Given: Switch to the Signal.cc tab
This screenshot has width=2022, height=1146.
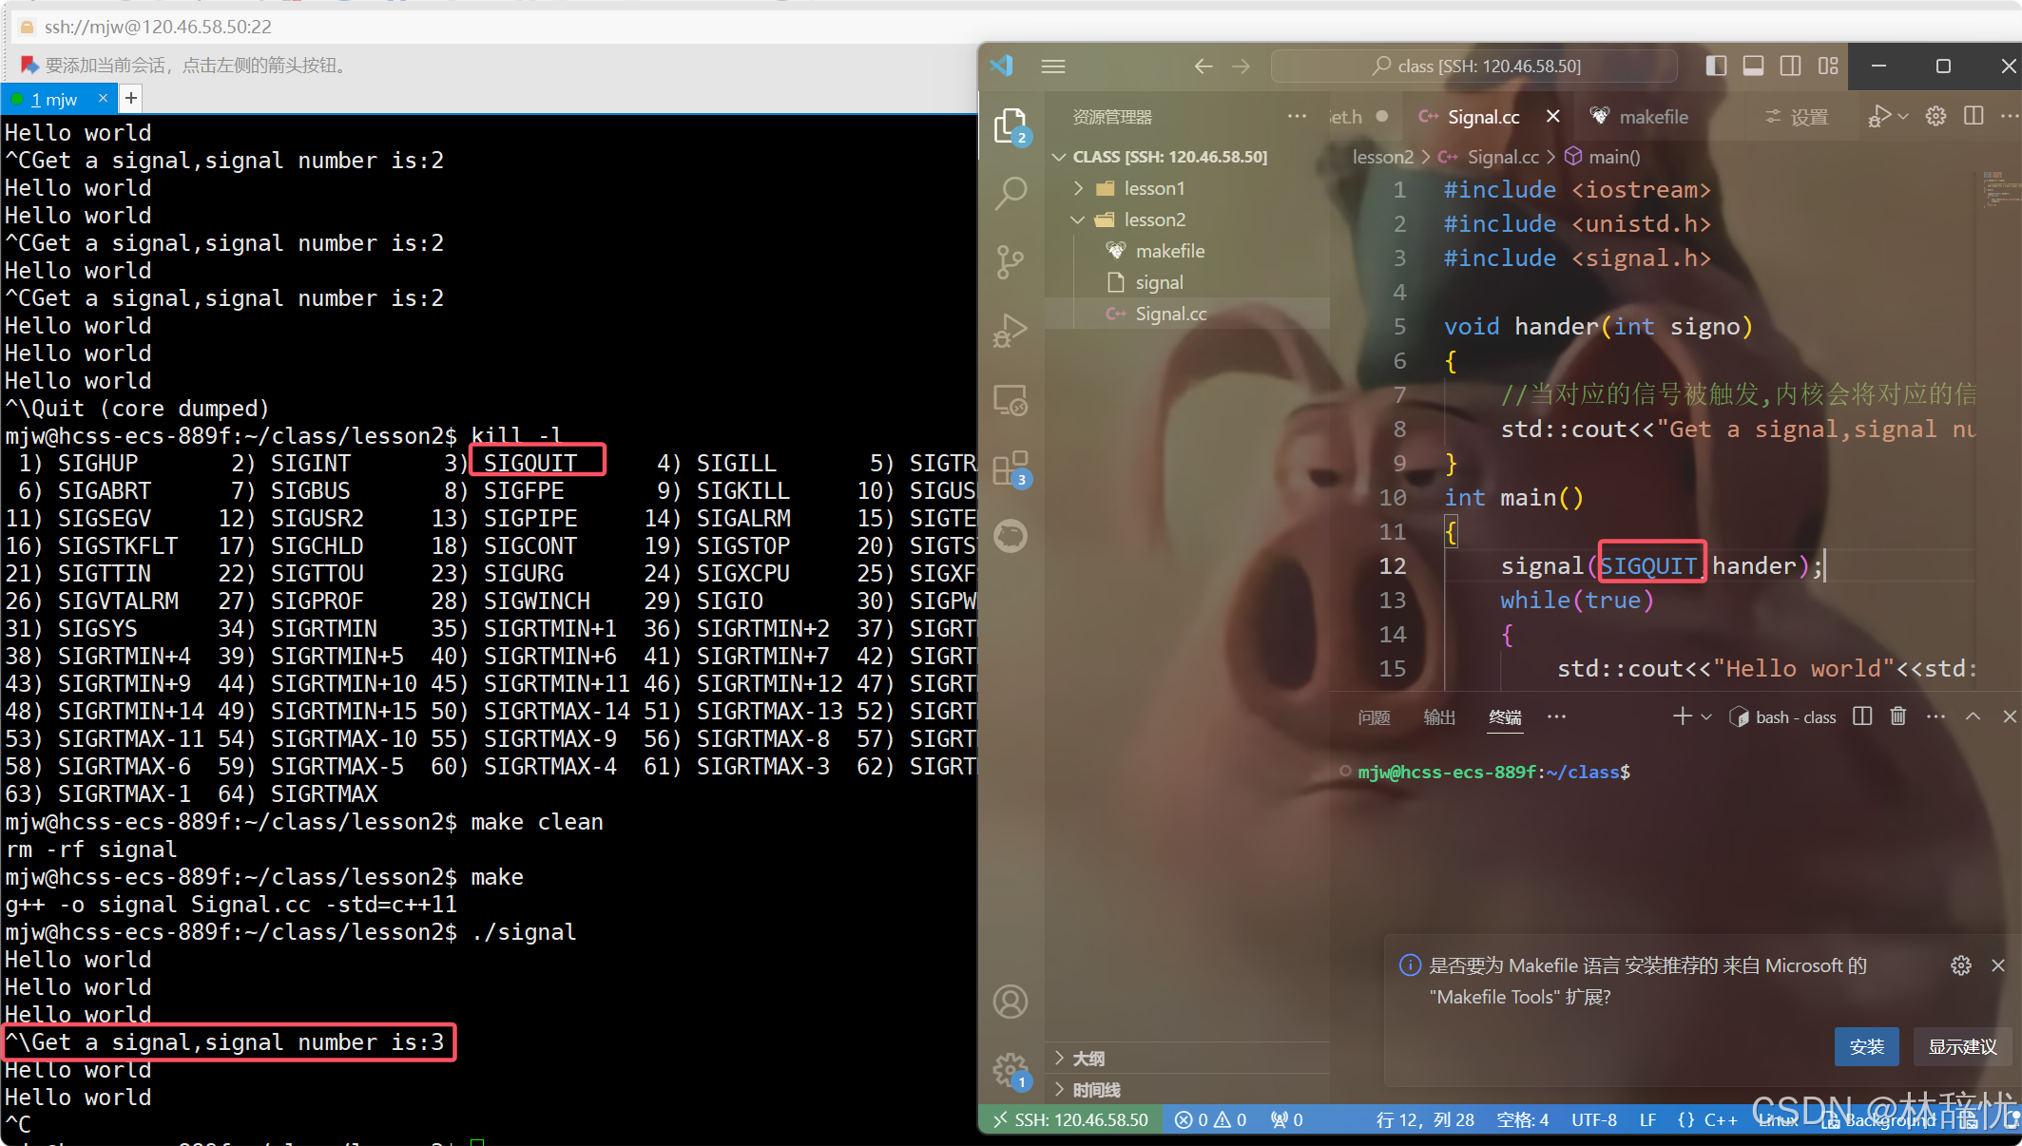Looking at the screenshot, I should tap(1482, 116).
